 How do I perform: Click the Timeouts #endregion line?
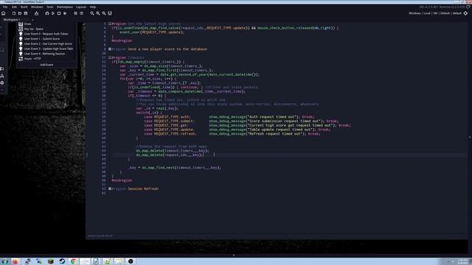click(122, 180)
